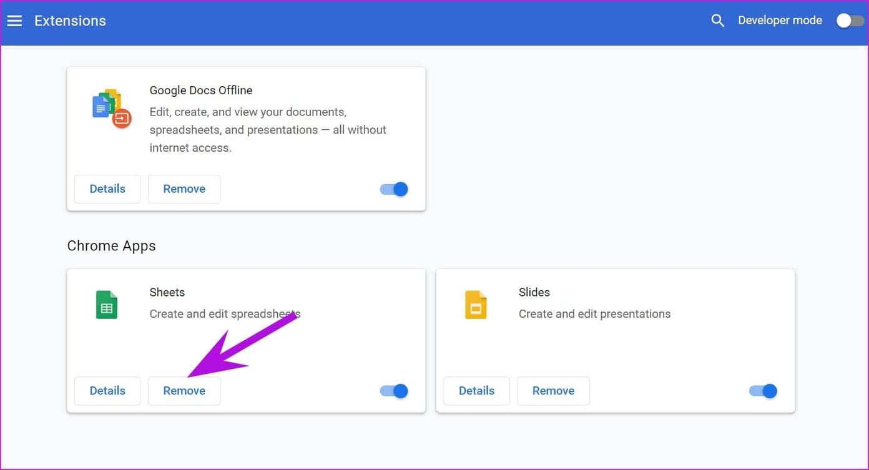Open the hamburger main menu

pos(14,21)
